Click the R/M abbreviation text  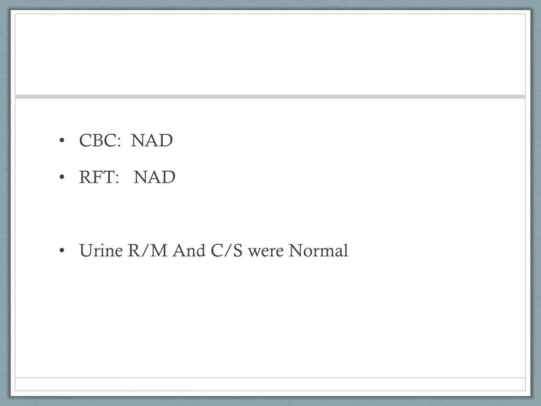pyautogui.click(x=148, y=251)
